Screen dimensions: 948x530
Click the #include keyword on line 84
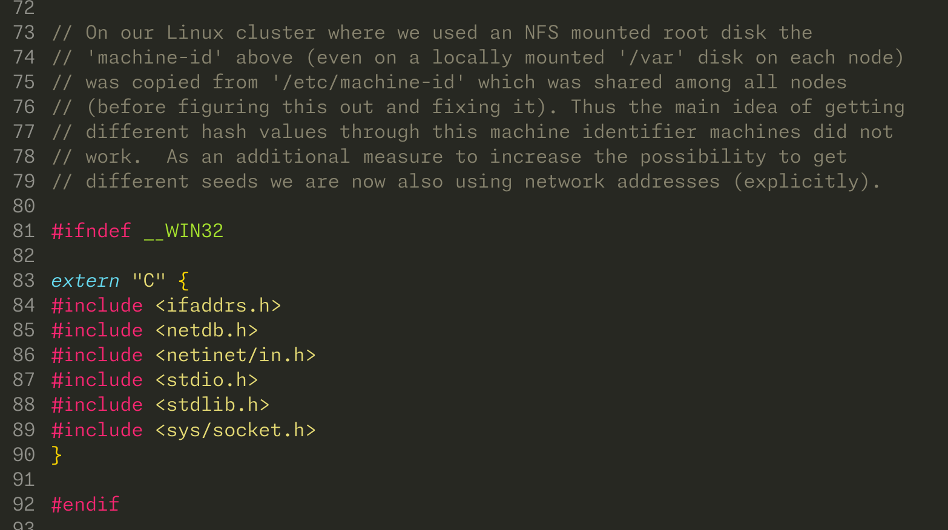click(97, 306)
